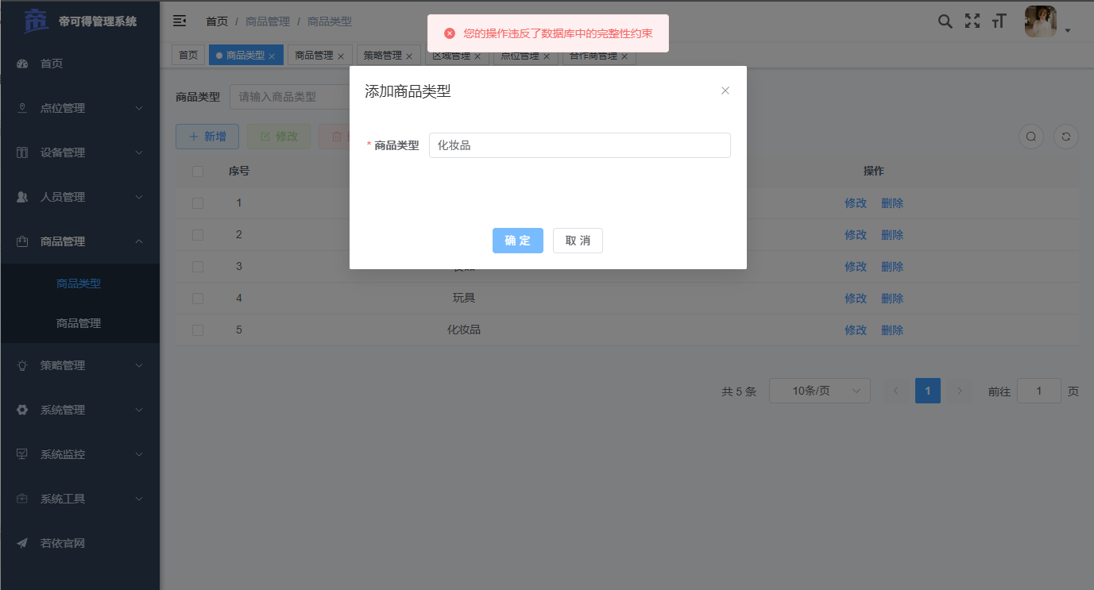
Task: Click the search circle icon above the table
Action: pos(1030,137)
